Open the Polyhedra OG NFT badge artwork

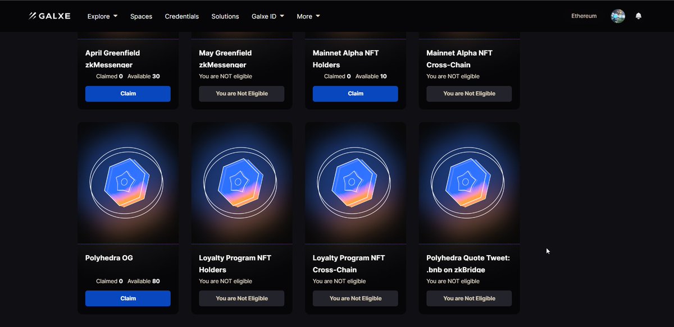(x=127, y=182)
